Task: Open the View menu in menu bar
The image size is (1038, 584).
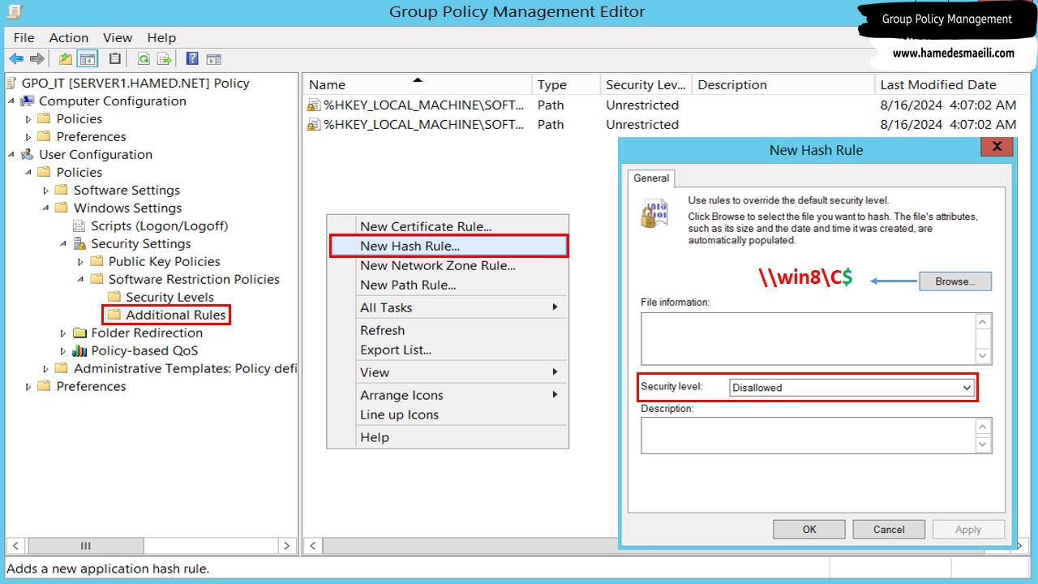Action: click(x=118, y=37)
